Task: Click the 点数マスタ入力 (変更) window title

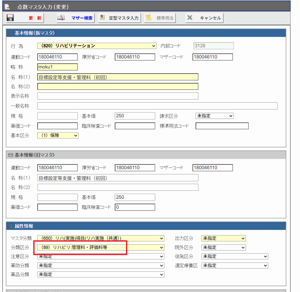Action: (x=43, y=7)
